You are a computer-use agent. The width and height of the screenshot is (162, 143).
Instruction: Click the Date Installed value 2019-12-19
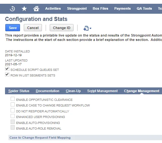(13, 55)
